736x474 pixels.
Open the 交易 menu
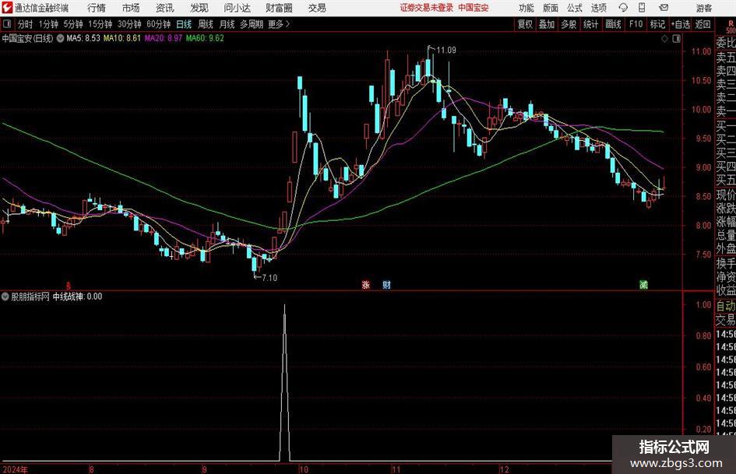[x=317, y=8]
